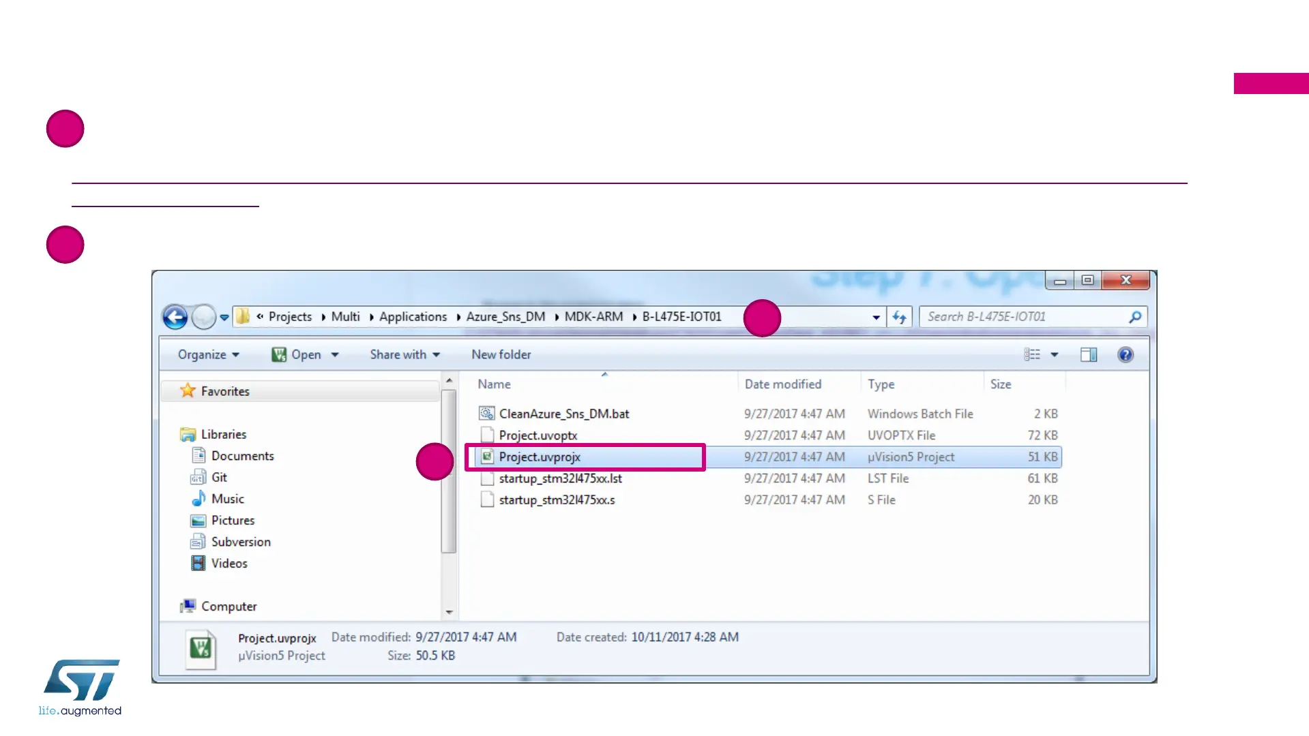This screenshot has width=1309, height=736.
Task: Expand the view options dropdown arrow
Action: coord(1054,354)
